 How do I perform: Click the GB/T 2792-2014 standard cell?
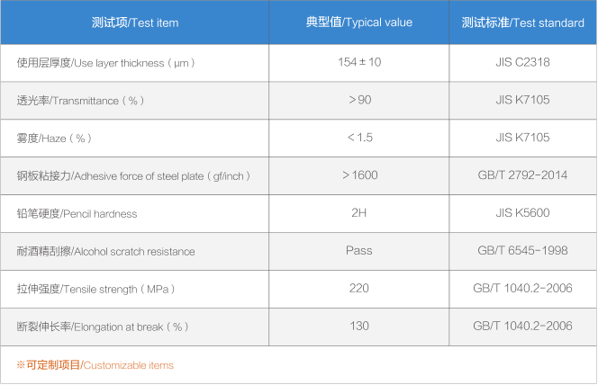[522, 175]
